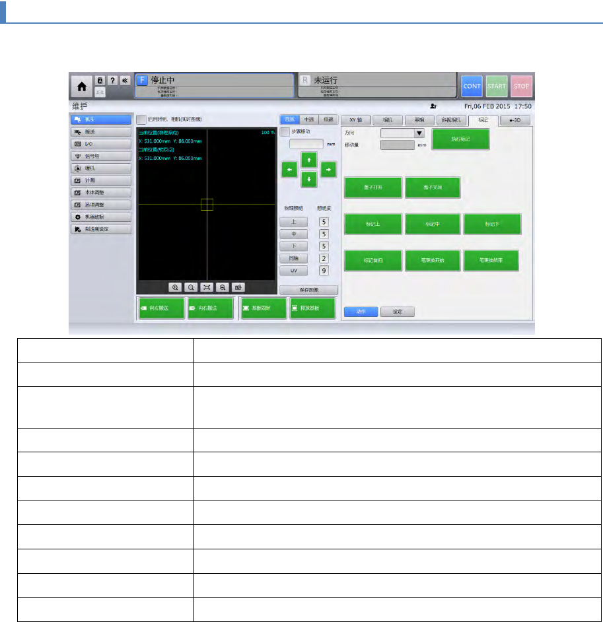Viewport: 603px width, 622px height.
Task: Fit camera image to view icon
Action: pyautogui.click(x=207, y=287)
